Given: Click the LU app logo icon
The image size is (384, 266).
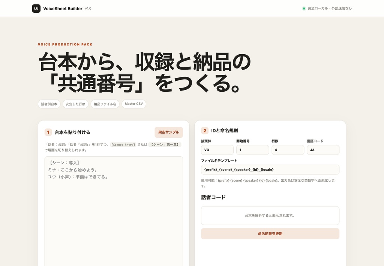Looking at the screenshot, I should 36,8.
